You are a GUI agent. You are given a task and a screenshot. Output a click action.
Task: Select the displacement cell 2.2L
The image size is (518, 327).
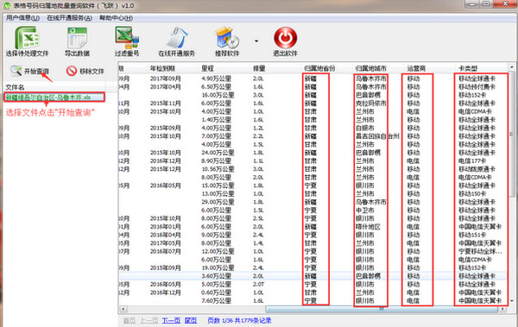pos(258,136)
